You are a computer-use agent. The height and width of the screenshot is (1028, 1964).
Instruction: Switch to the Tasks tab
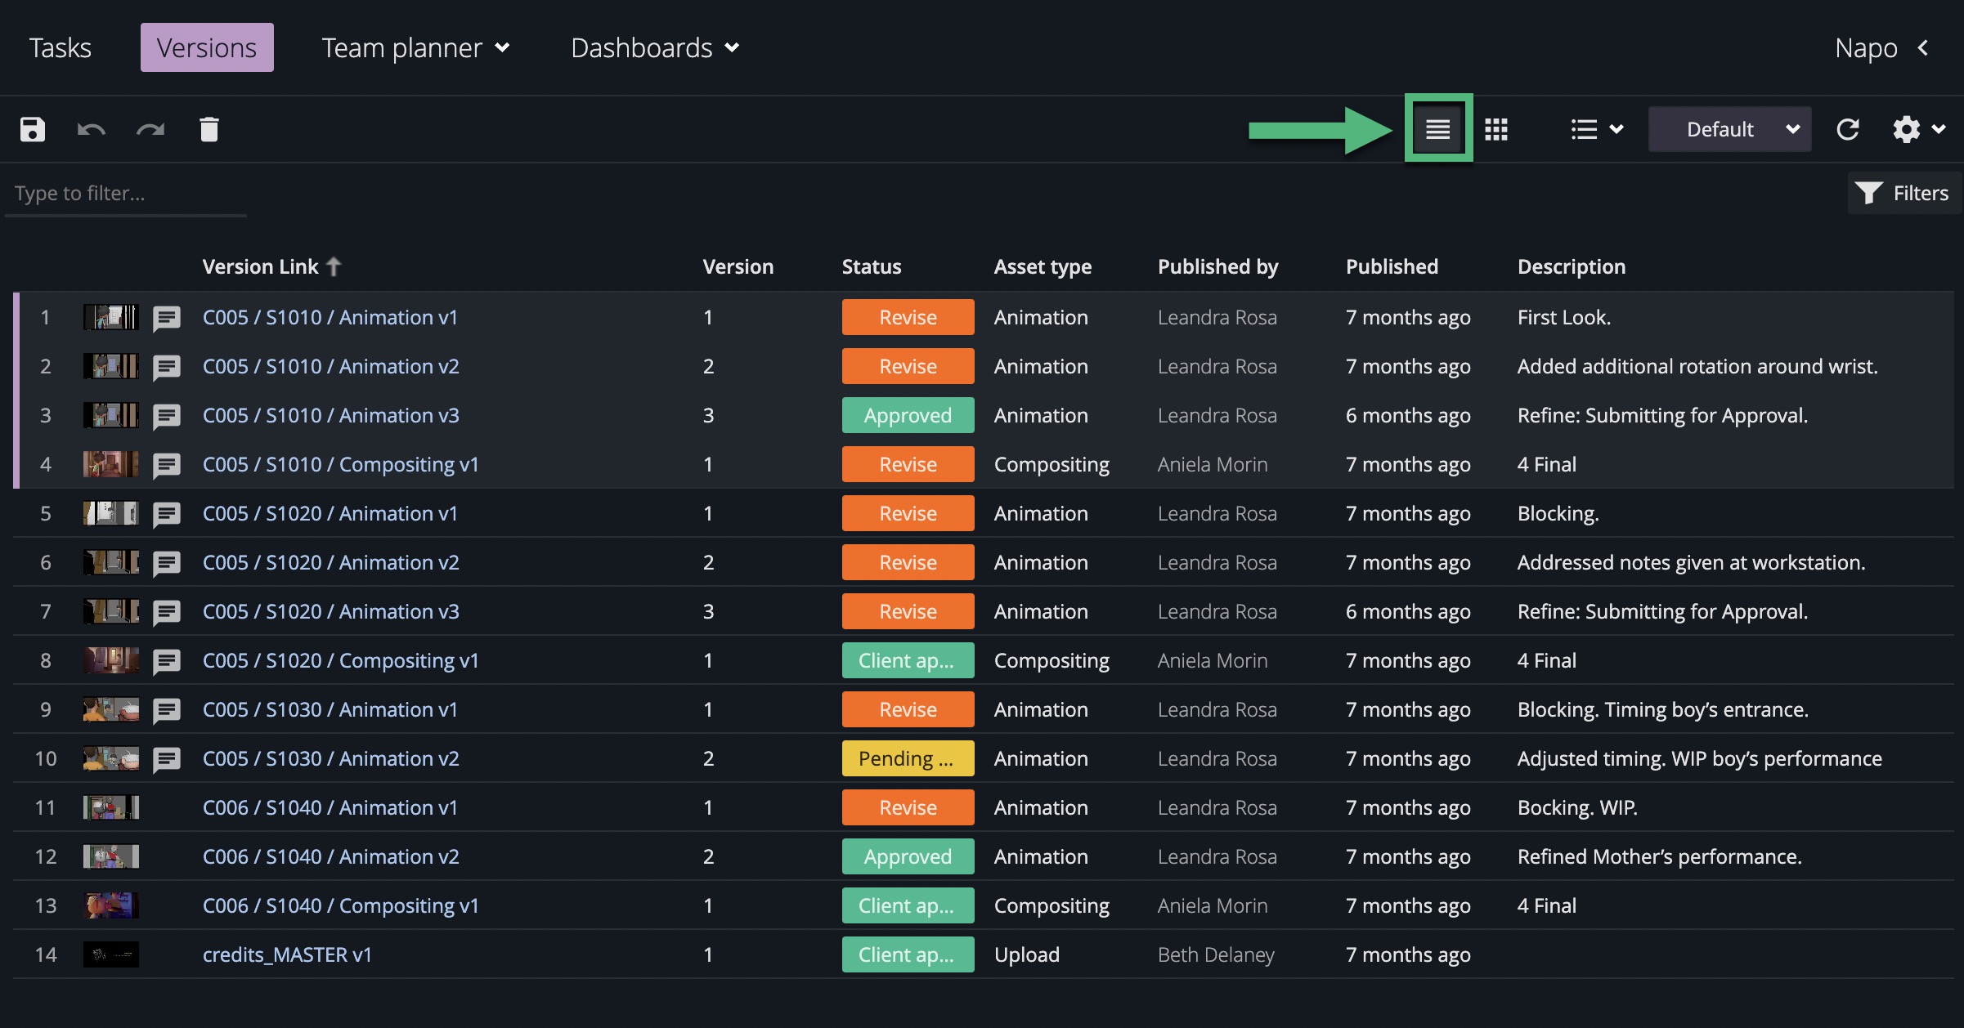[x=61, y=48]
